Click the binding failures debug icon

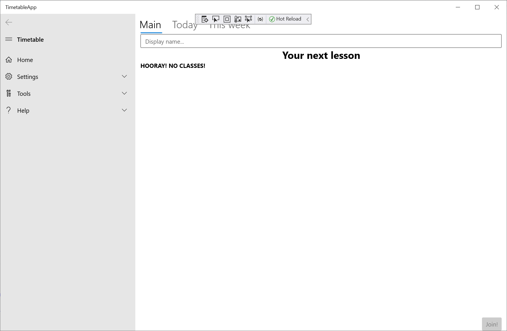(x=260, y=19)
